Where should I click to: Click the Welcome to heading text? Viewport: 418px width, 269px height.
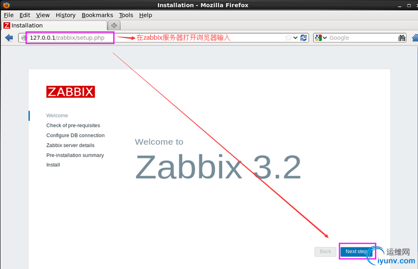click(159, 142)
